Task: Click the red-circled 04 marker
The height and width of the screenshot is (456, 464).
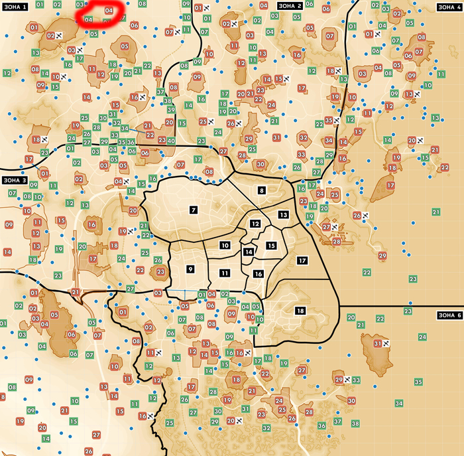Action: [109, 11]
